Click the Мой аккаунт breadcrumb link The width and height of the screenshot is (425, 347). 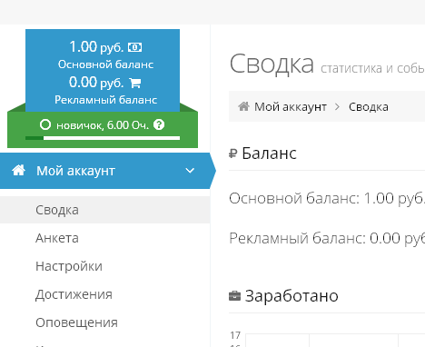click(x=291, y=107)
